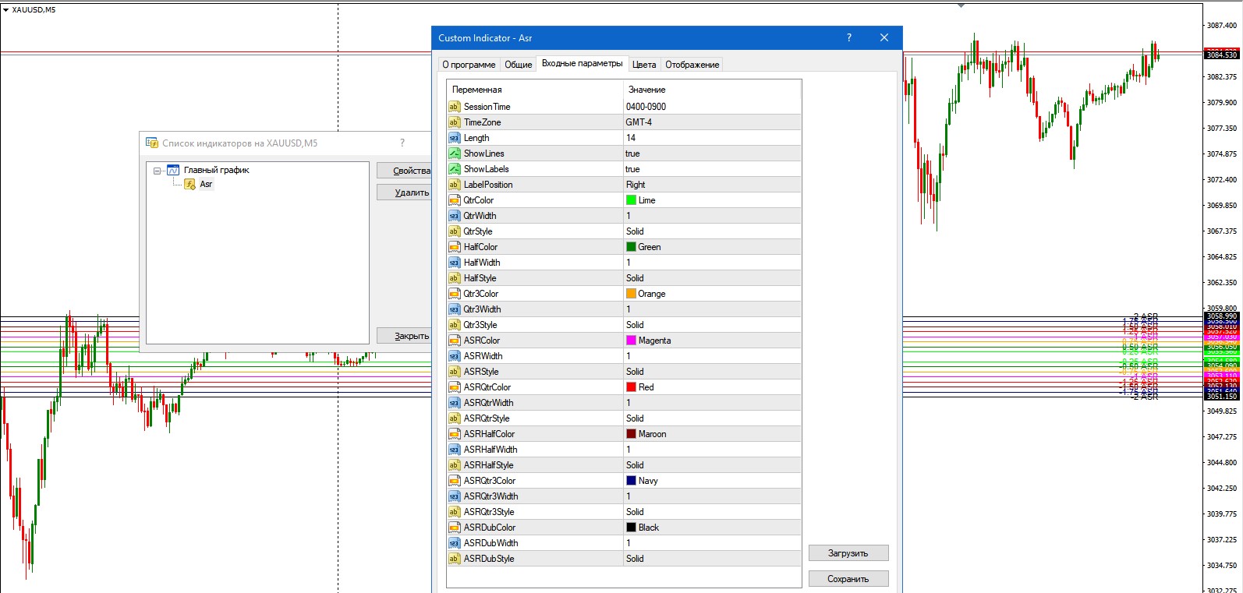Click the LabelPosition value Right
1243x593 pixels.
click(x=636, y=185)
